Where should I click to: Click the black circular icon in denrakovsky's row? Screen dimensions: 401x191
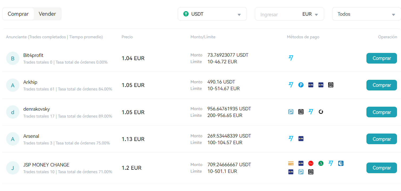(x=321, y=112)
